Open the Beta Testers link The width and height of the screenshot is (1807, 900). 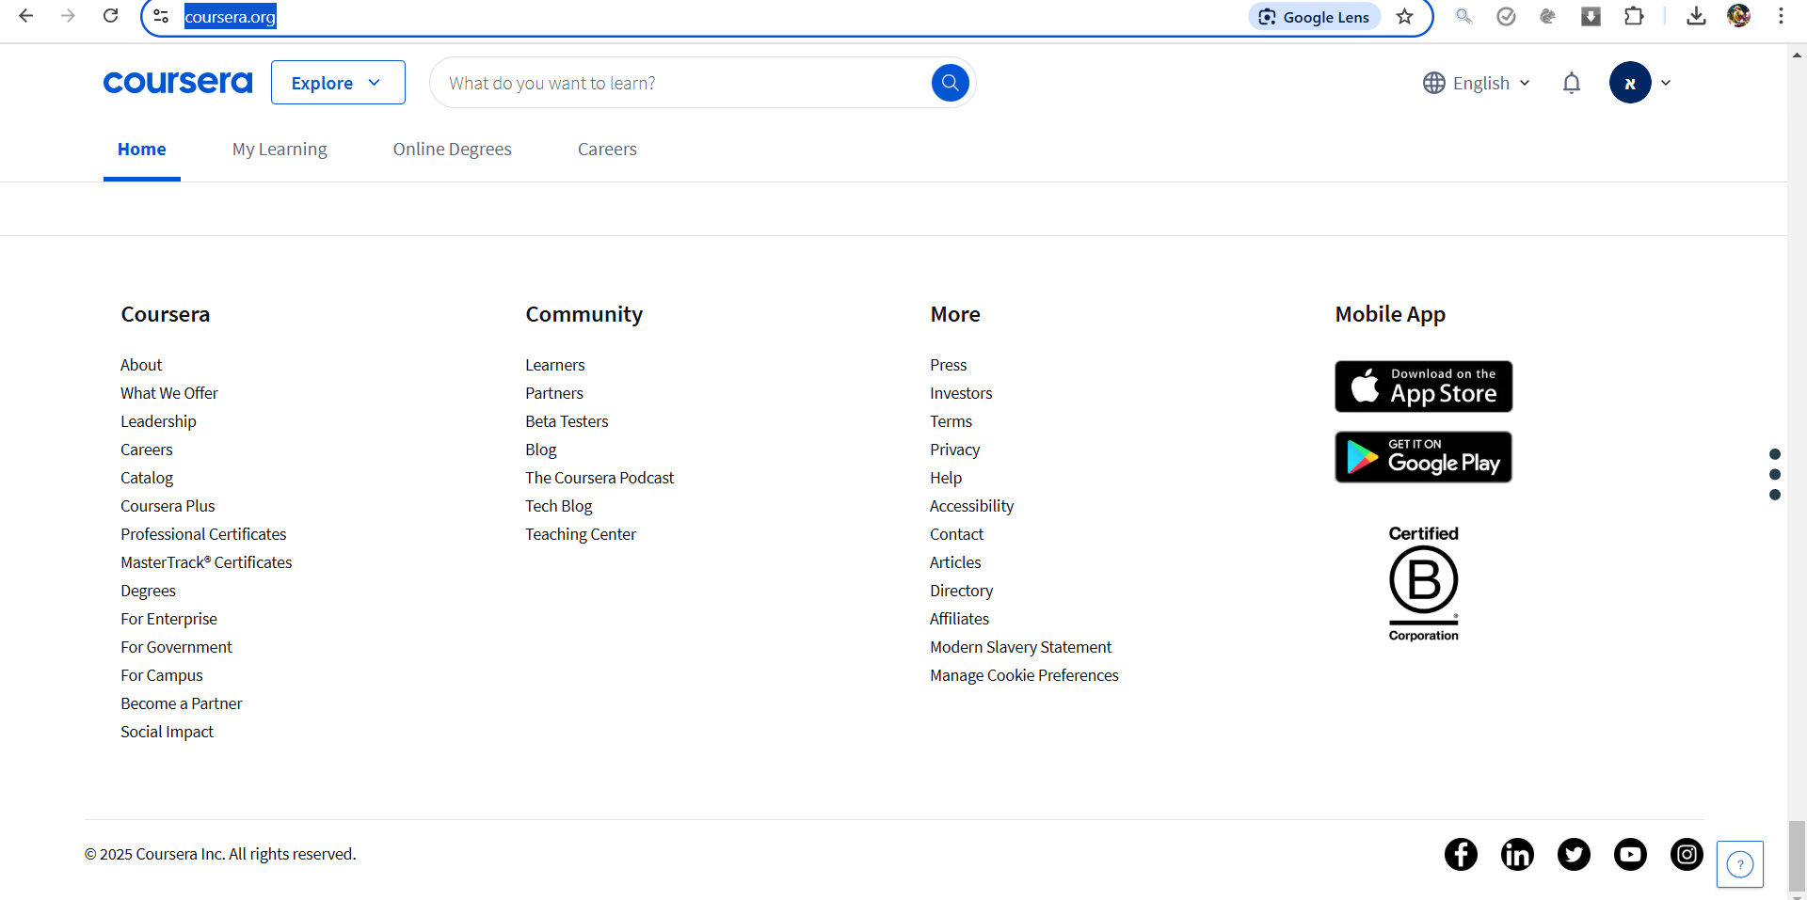pos(567,421)
